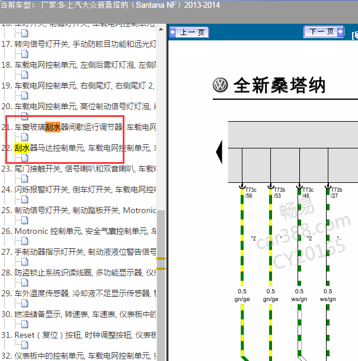Click scrollbar up arrow in tree panel
This screenshot has width=358, height=361.
coord(161,29)
